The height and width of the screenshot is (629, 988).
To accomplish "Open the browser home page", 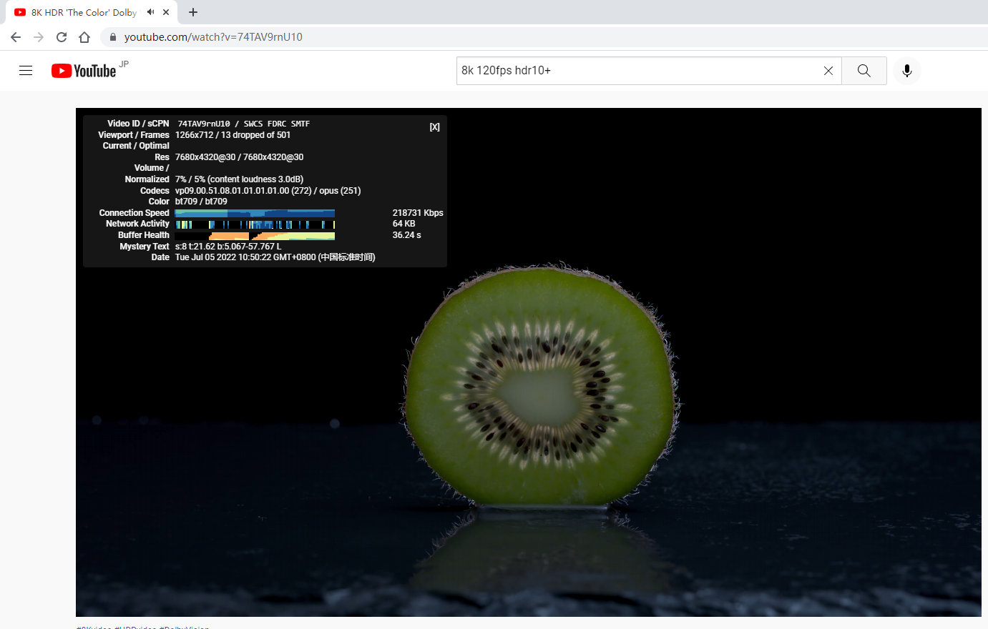I will [x=84, y=37].
